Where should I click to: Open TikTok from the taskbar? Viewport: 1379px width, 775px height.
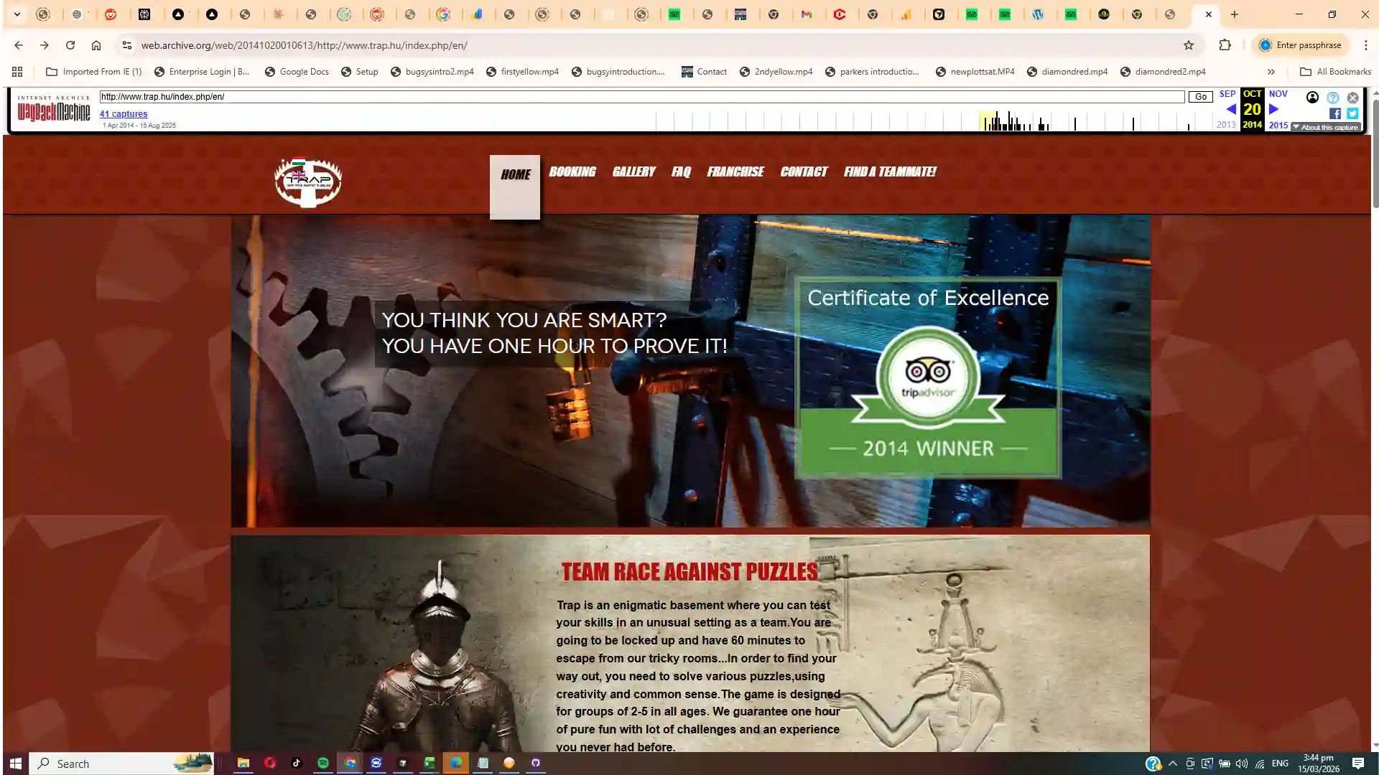296,763
